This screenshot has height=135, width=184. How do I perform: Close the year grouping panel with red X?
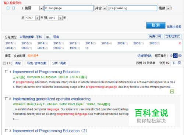pyautogui.click(x=180, y=43)
